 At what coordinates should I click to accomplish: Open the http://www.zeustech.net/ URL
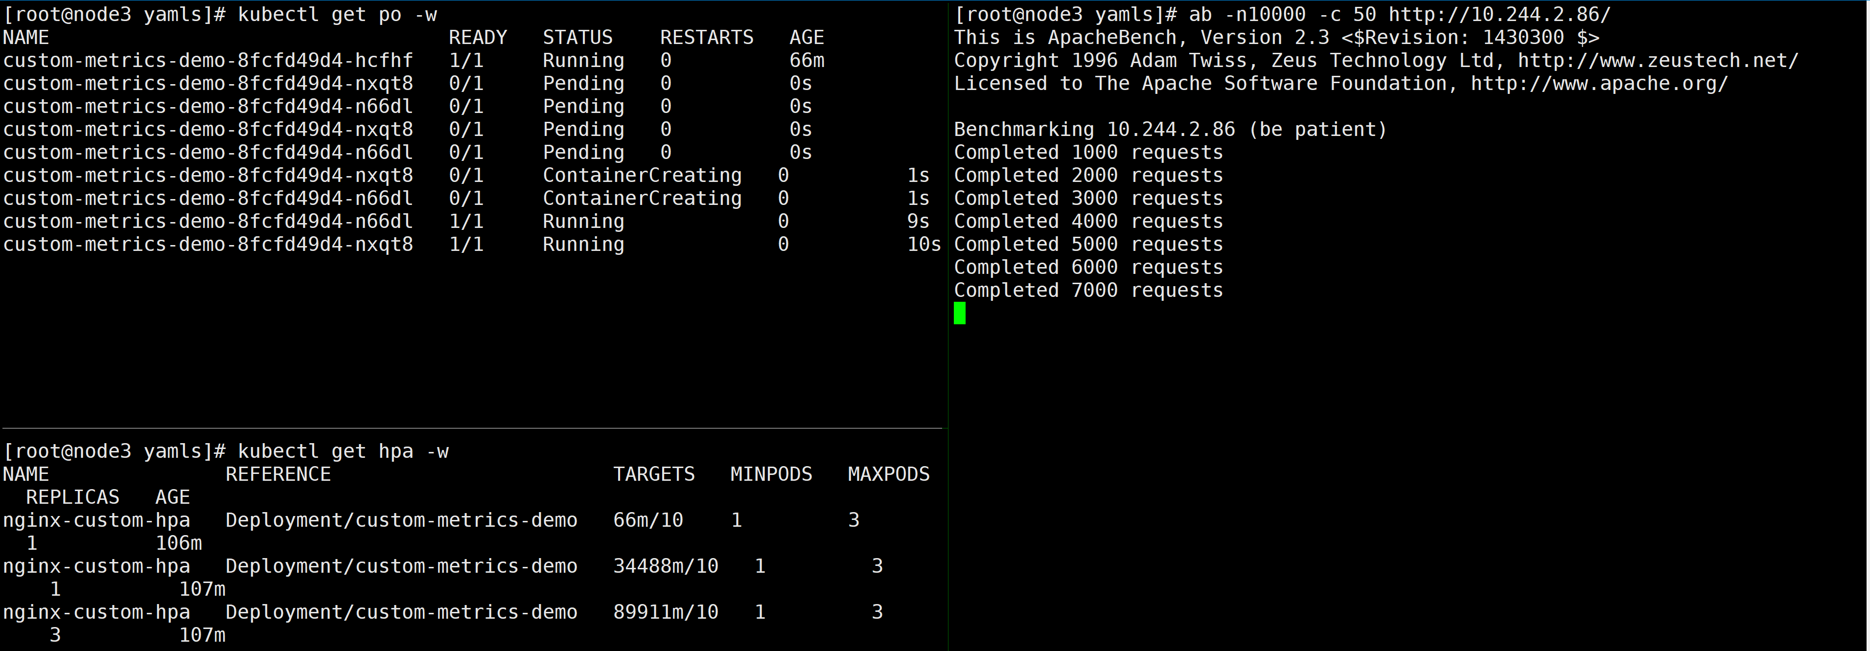(1659, 60)
